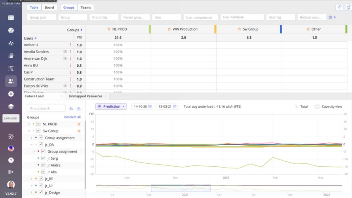The width and height of the screenshot is (352, 198).
Task: Open the Group type filter dropdown
Action: (41, 17)
